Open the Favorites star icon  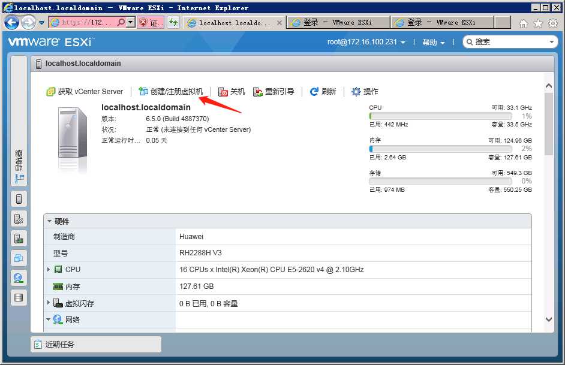point(538,24)
